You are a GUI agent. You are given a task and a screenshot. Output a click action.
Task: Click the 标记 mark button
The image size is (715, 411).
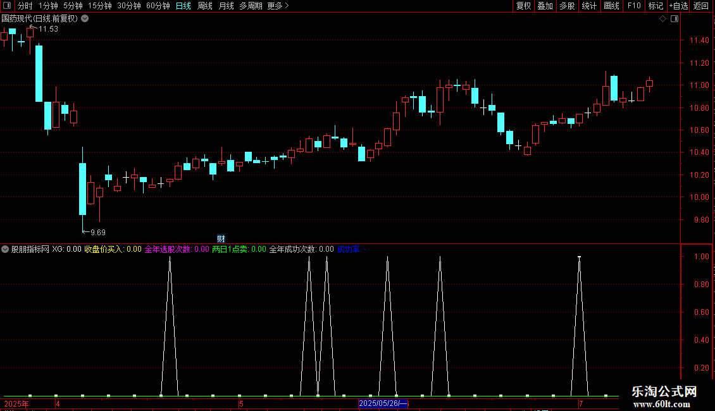pyautogui.click(x=656, y=6)
